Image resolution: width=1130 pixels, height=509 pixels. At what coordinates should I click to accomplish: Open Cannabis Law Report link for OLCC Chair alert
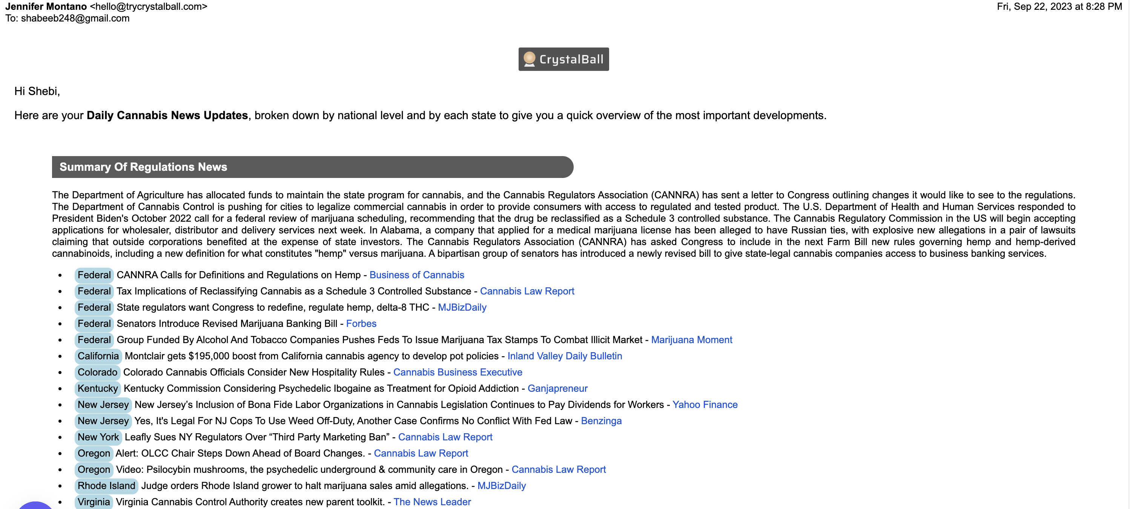click(x=421, y=453)
